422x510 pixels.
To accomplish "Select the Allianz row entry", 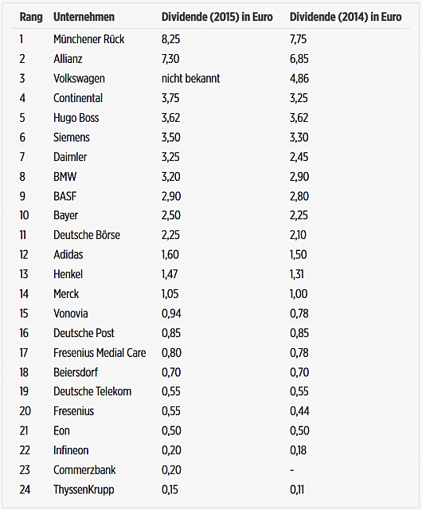I will click(x=68, y=59).
